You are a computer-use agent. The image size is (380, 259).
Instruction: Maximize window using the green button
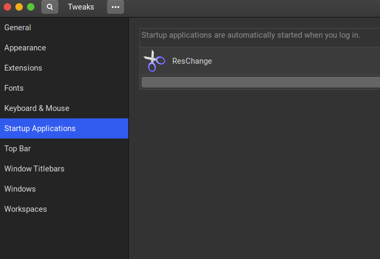(x=31, y=7)
